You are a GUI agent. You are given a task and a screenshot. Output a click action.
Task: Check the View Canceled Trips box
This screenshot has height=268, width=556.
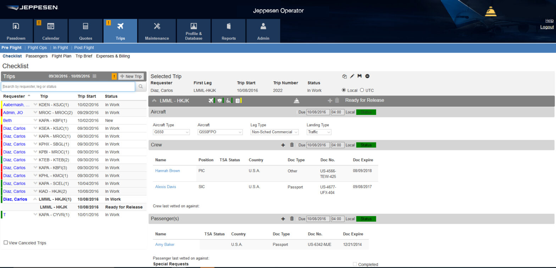click(6, 243)
